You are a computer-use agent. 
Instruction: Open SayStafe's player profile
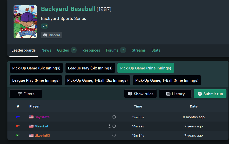(x=42, y=117)
